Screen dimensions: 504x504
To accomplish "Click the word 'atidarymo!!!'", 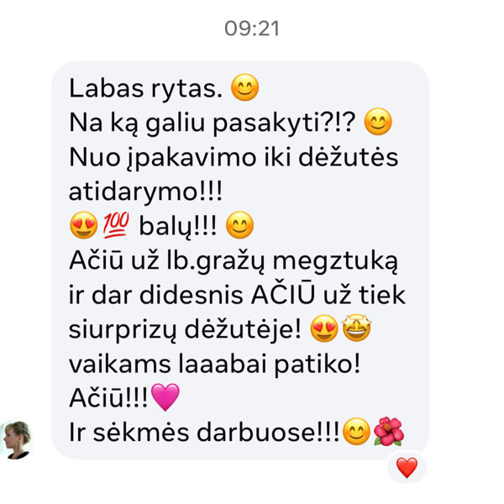I will click(x=145, y=192).
